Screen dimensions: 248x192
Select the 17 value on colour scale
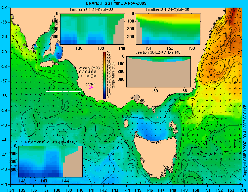108,73
